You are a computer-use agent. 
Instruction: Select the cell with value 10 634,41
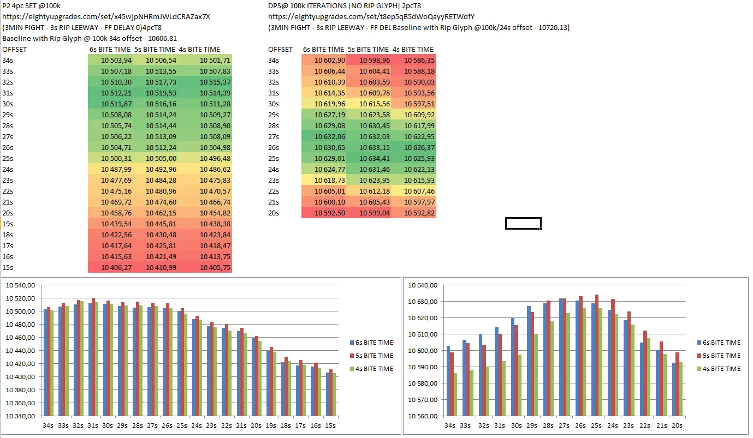pyautogui.click(x=369, y=158)
